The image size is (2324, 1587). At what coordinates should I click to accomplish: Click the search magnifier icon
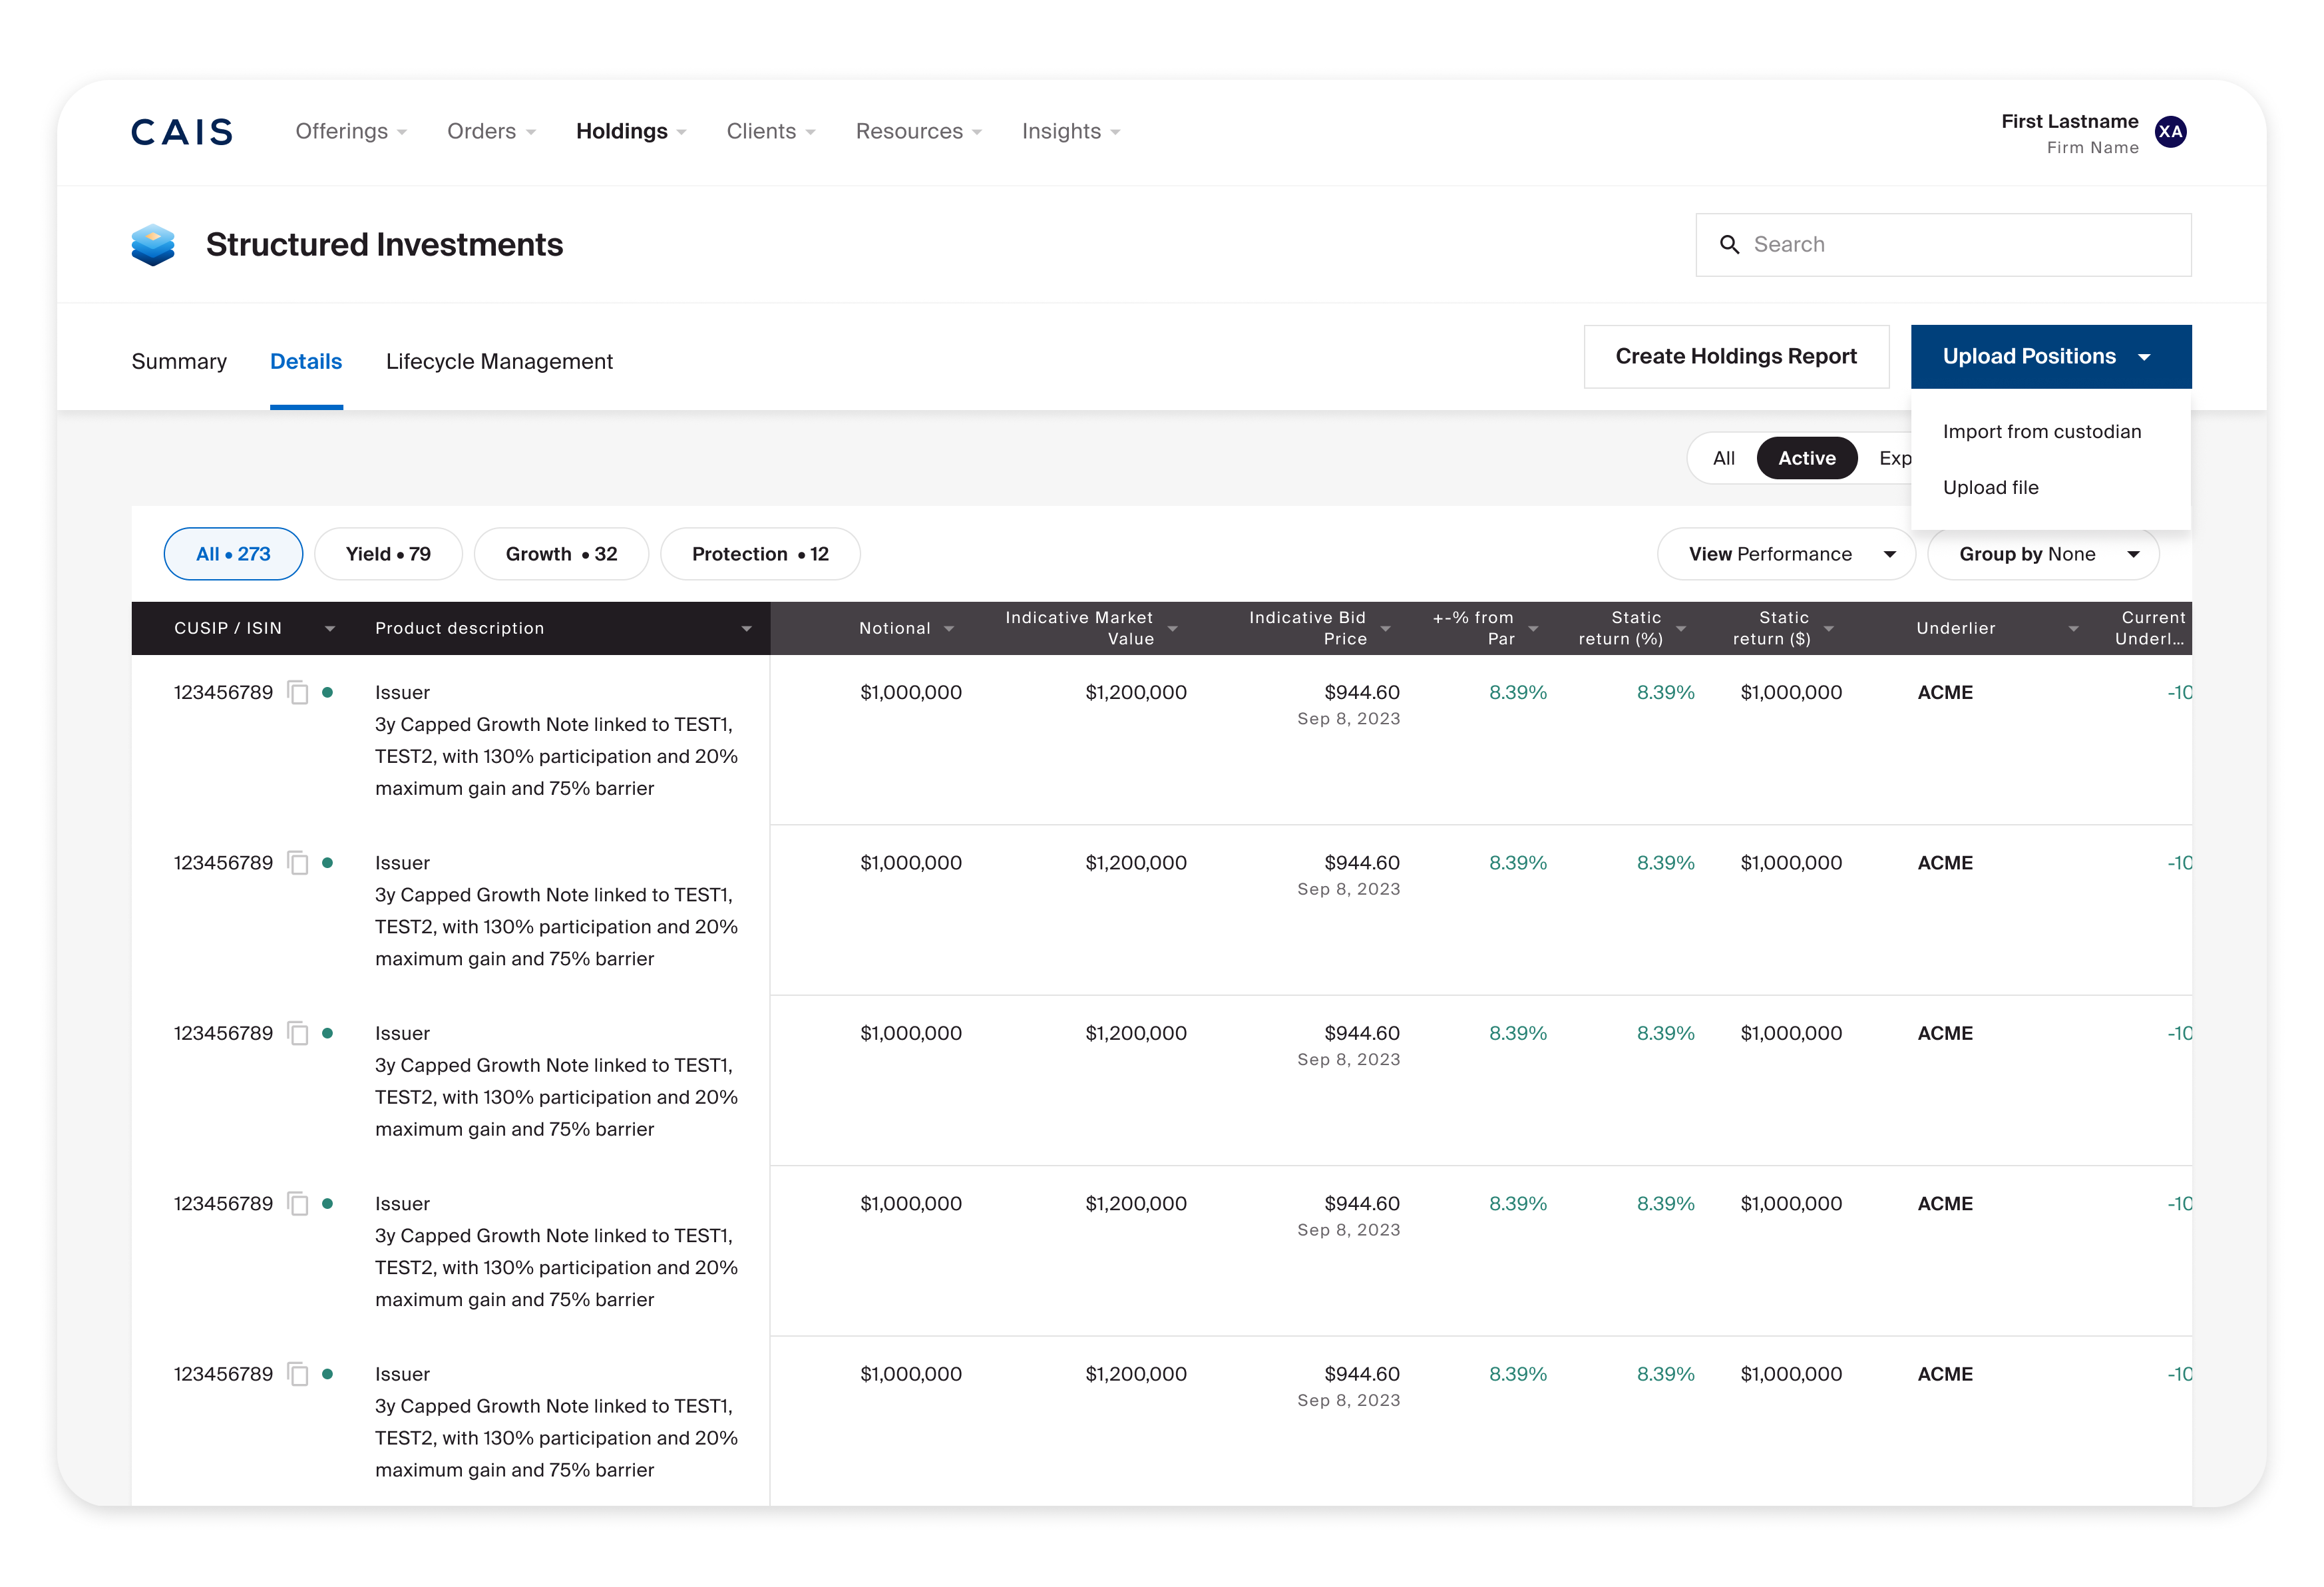[1729, 245]
